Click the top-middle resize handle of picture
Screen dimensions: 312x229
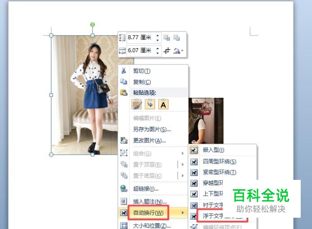tap(92, 36)
